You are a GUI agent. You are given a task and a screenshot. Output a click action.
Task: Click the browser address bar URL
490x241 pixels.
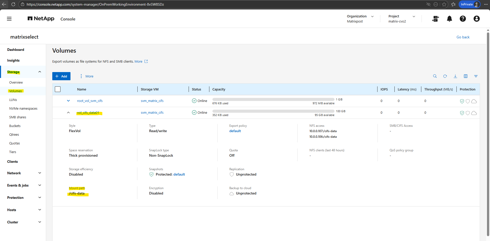[95, 4]
